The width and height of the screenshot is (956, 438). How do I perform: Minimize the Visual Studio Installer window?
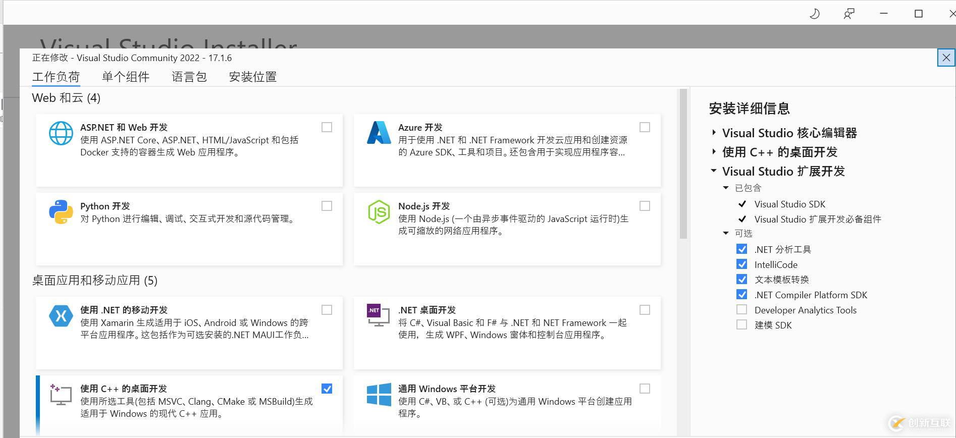pyautogui.click(x=884, y=14)
